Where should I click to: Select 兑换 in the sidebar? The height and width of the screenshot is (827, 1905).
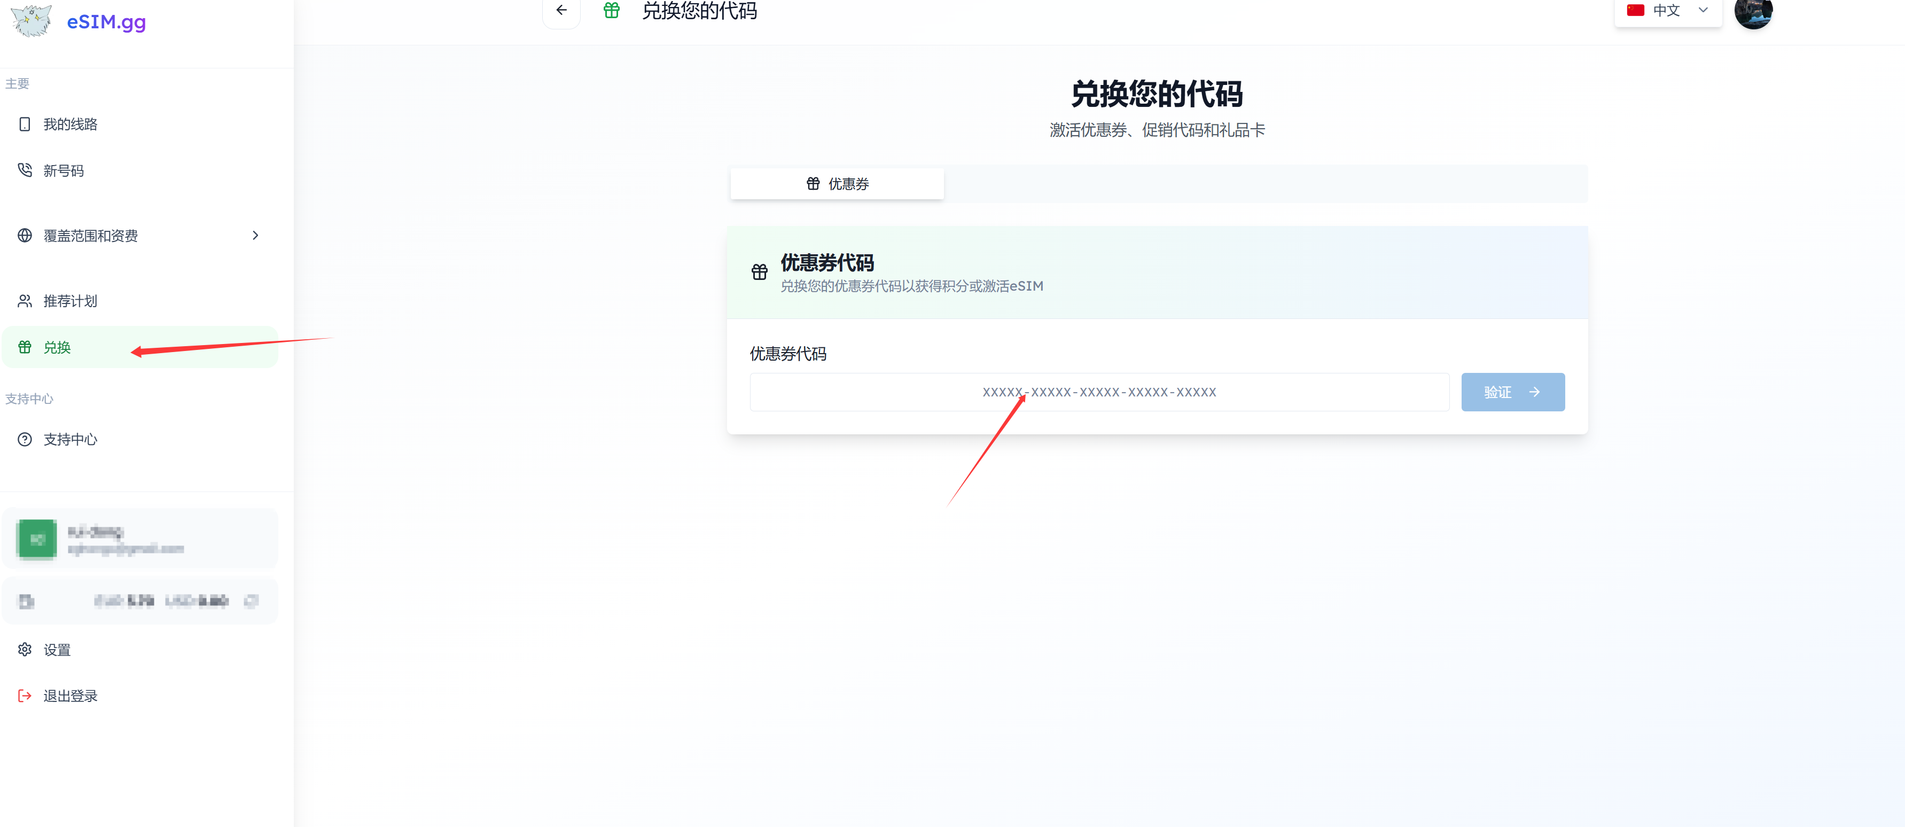(140, 347)
